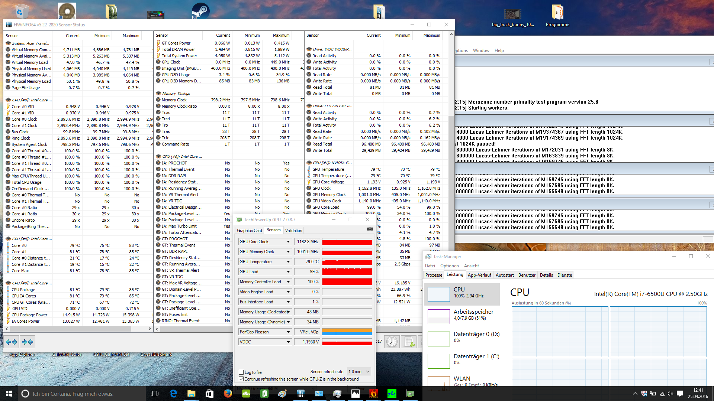Switch to the FurMark flame taskbar icon
714x401 pixels.
(x=374, y=394)
